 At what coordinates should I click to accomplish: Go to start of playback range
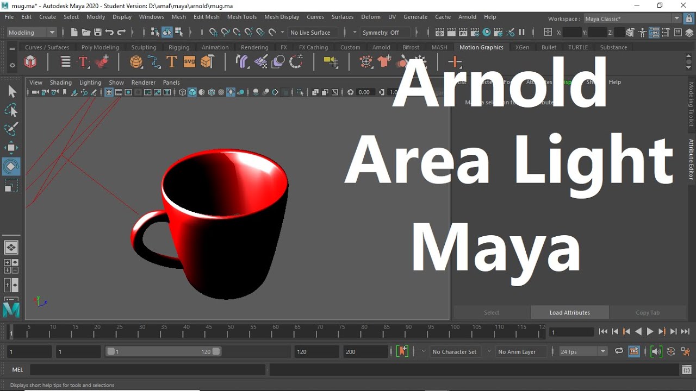[603, 332]
